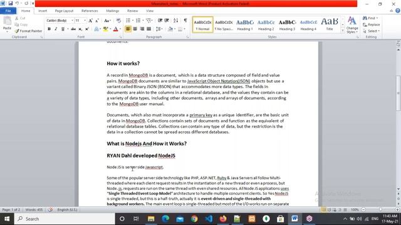Click the Multilevel List icon

(148, 21)
